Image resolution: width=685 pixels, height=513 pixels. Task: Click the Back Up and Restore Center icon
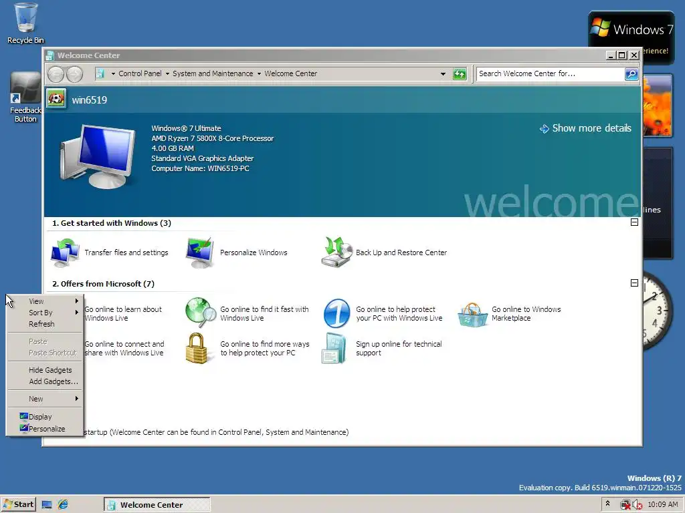[x=337, y=252]
